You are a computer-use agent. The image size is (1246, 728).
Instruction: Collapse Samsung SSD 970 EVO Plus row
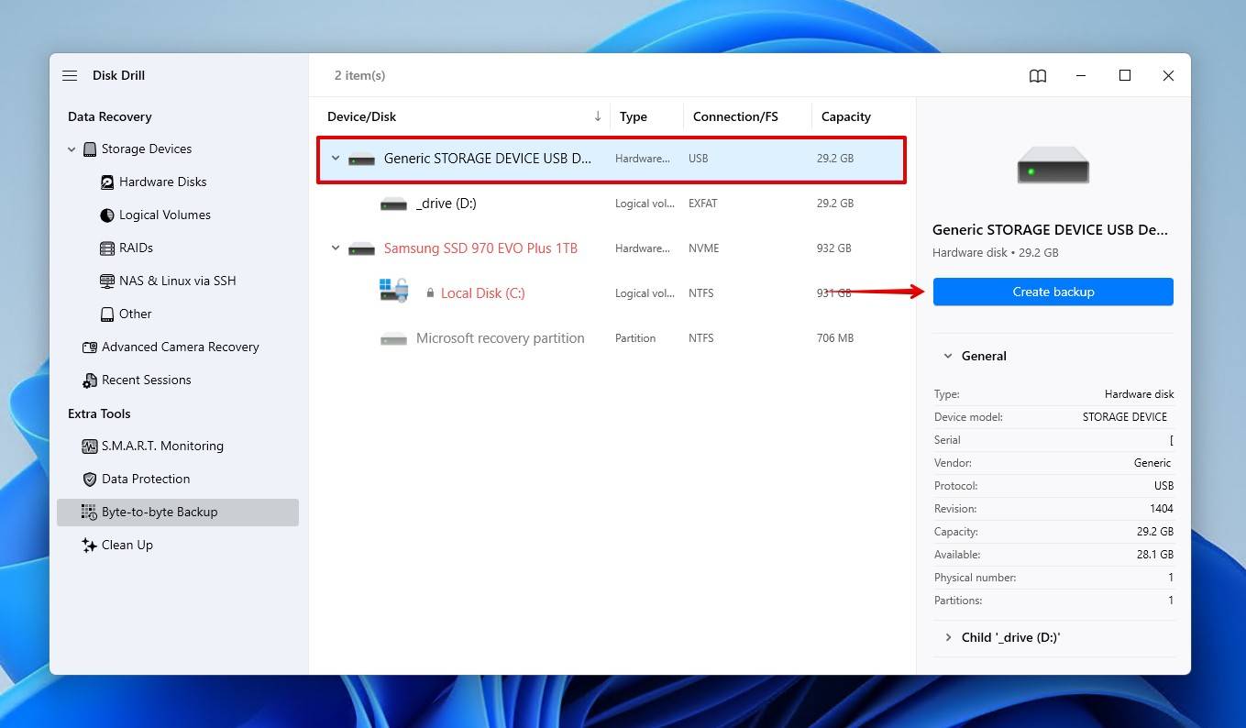[x=336, y=248]
